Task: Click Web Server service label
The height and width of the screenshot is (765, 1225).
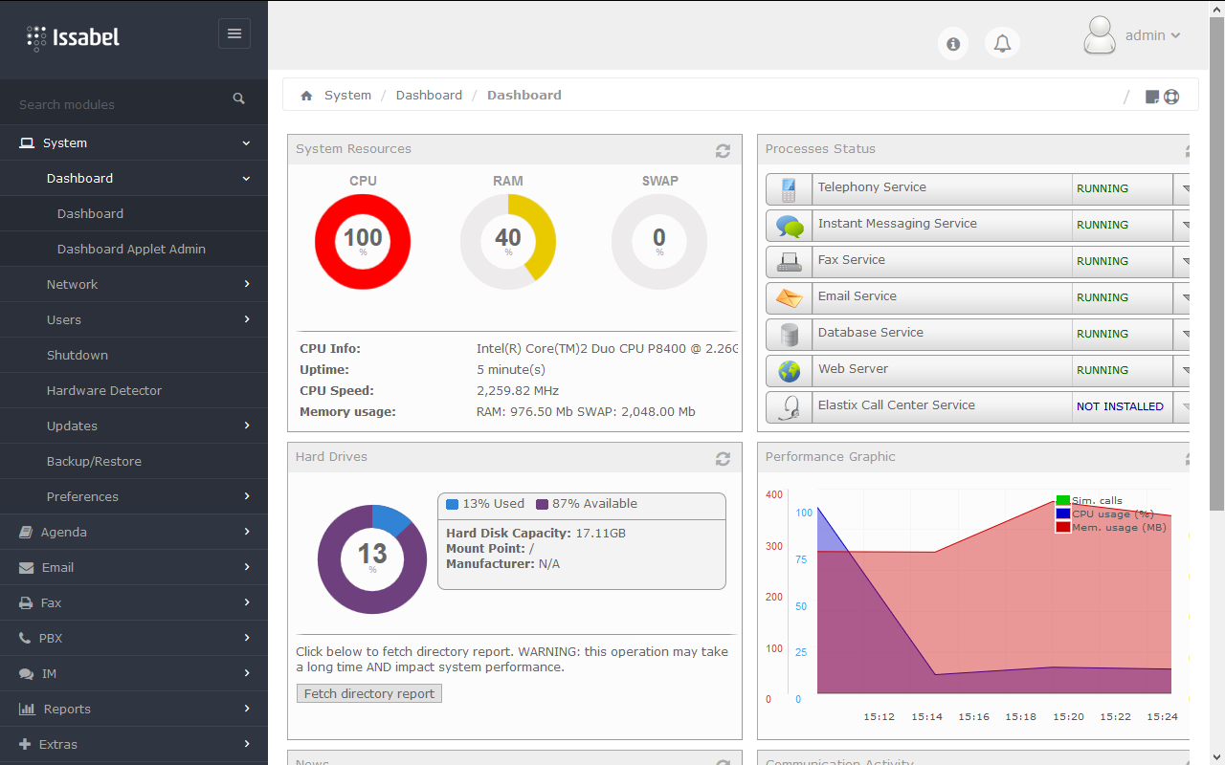Action: [x=853, y=369]
